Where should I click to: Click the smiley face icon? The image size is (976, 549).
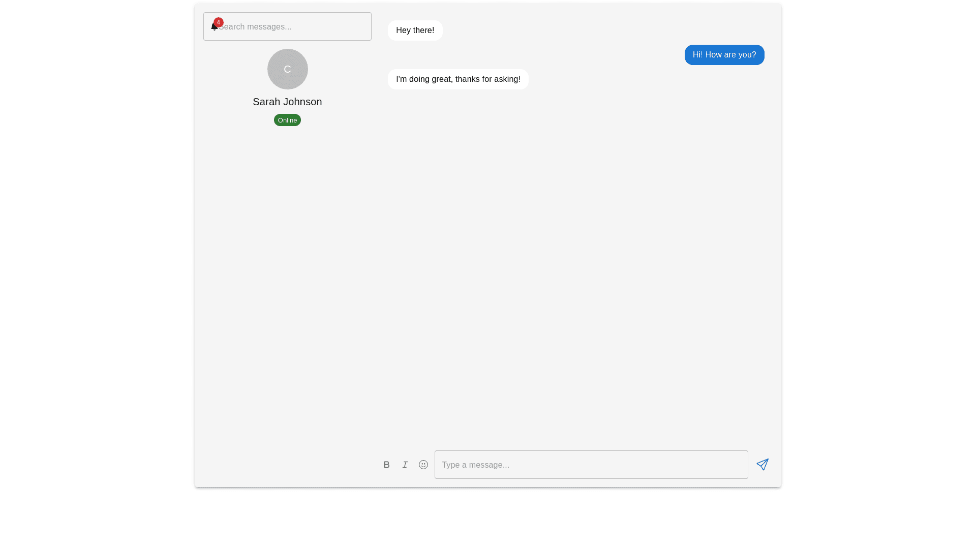click(x=423, y=465)
